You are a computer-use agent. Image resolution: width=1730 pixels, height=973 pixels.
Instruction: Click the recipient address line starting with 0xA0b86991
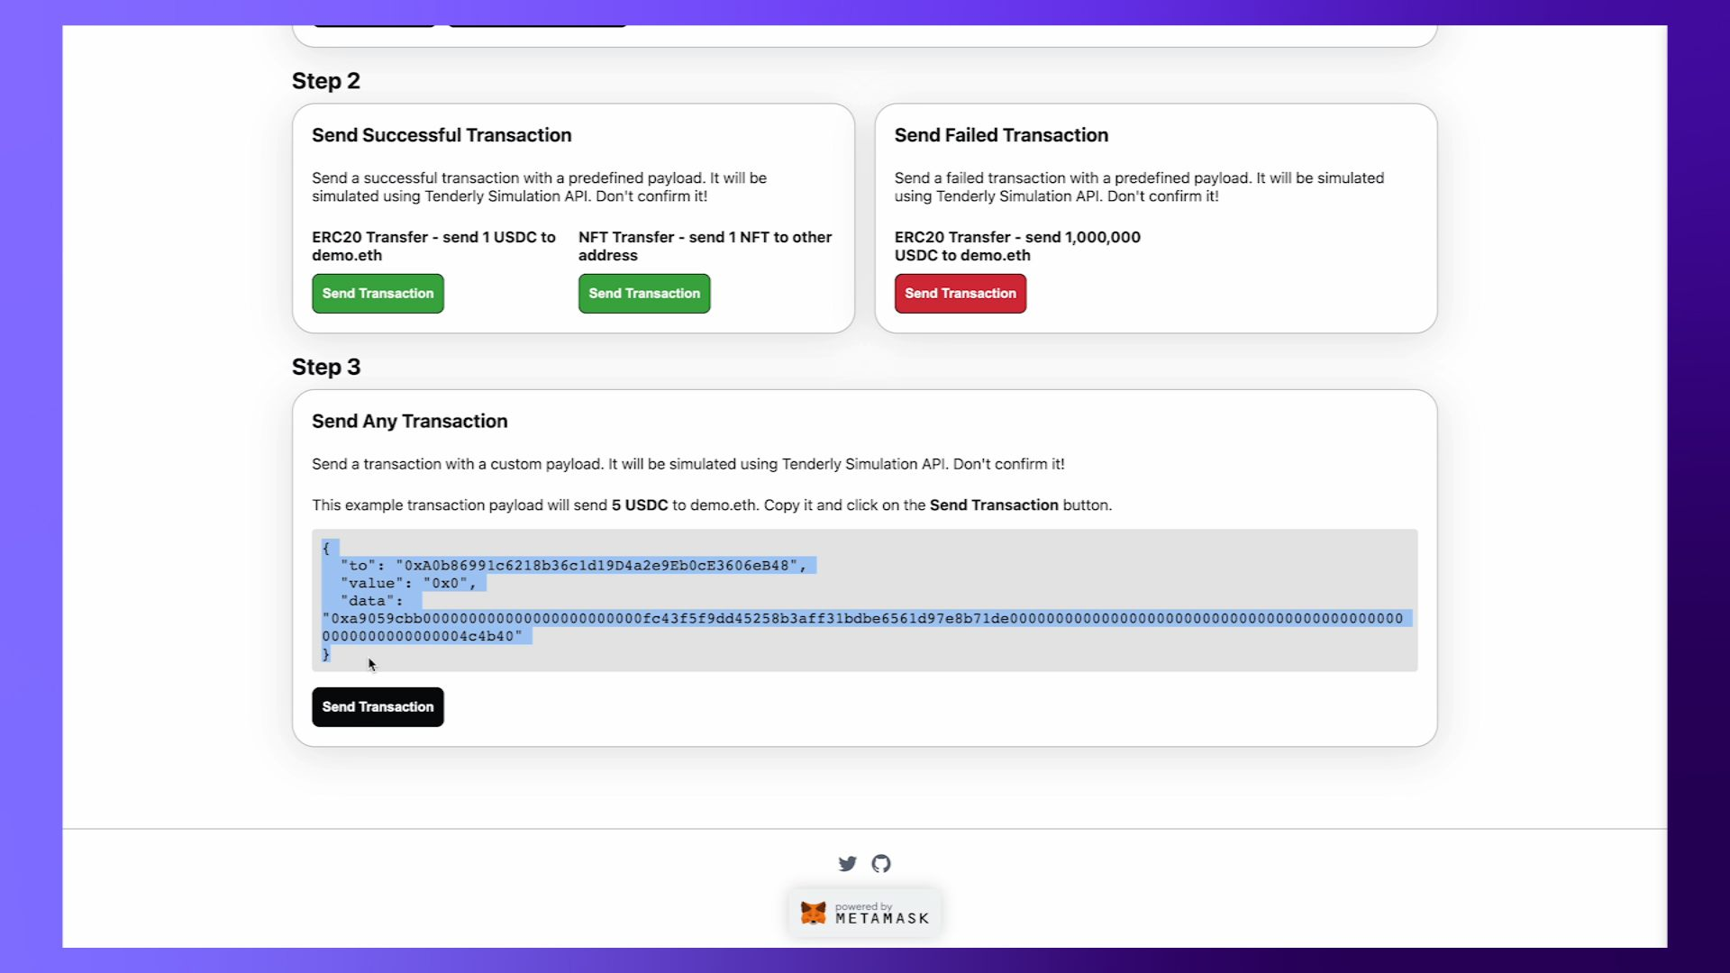point(569,565)
